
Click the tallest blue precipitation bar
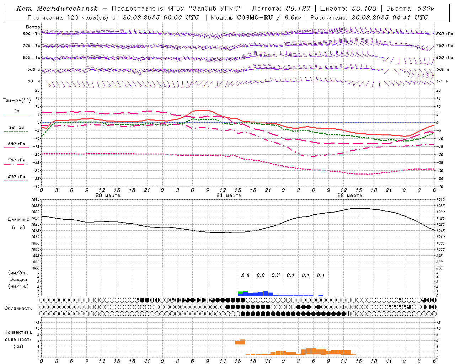click(x=266, y=293)
